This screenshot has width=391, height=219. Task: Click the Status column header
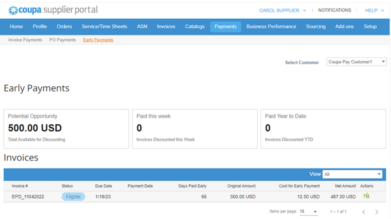pyautogui.click(x=67, y=186)
